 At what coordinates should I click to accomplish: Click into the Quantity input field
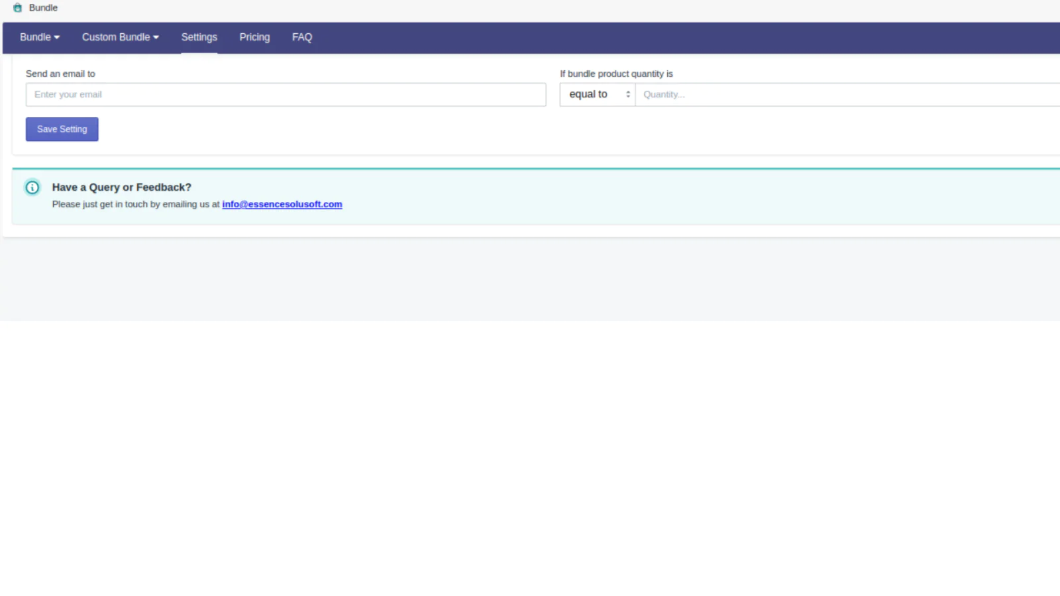[x=847, y=95]
